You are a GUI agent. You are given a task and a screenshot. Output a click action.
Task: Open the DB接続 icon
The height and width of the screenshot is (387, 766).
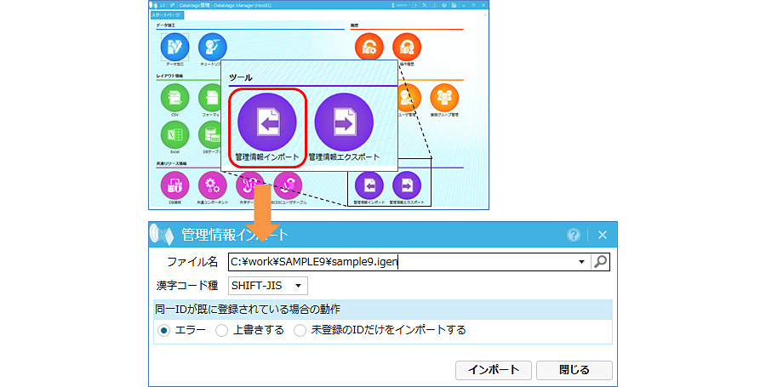coord(174,185)
